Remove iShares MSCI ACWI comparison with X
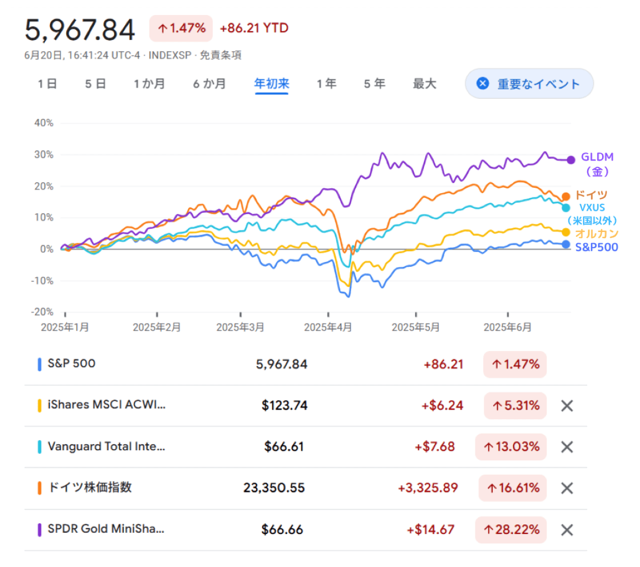This screenshot has width=640, height=567. [567, 406]
